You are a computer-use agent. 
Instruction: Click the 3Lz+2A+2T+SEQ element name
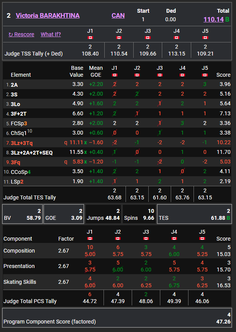tap(31, 153)
